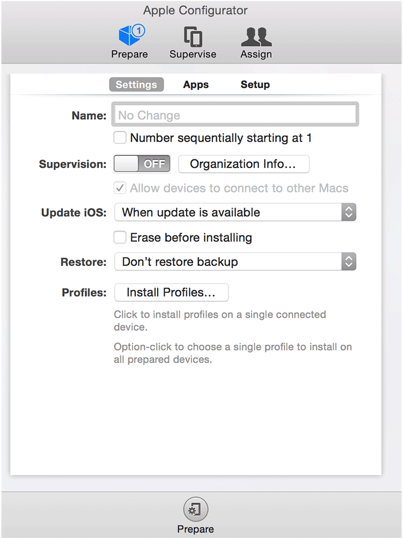Viewport: 403px width, 538px height.
Task: Enable Number sequentially starting at 1
Action: [120, 138]
